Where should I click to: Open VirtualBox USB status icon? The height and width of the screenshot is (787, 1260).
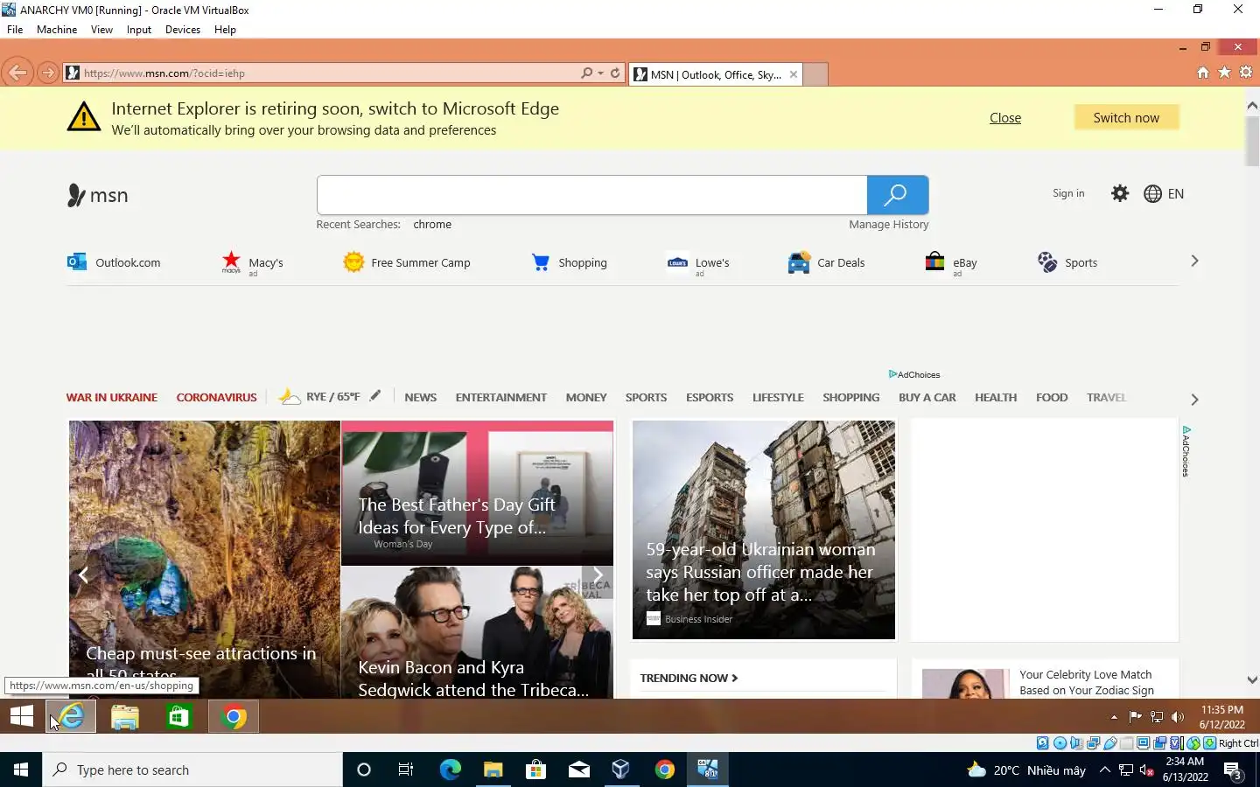(x=1109, y=743)
